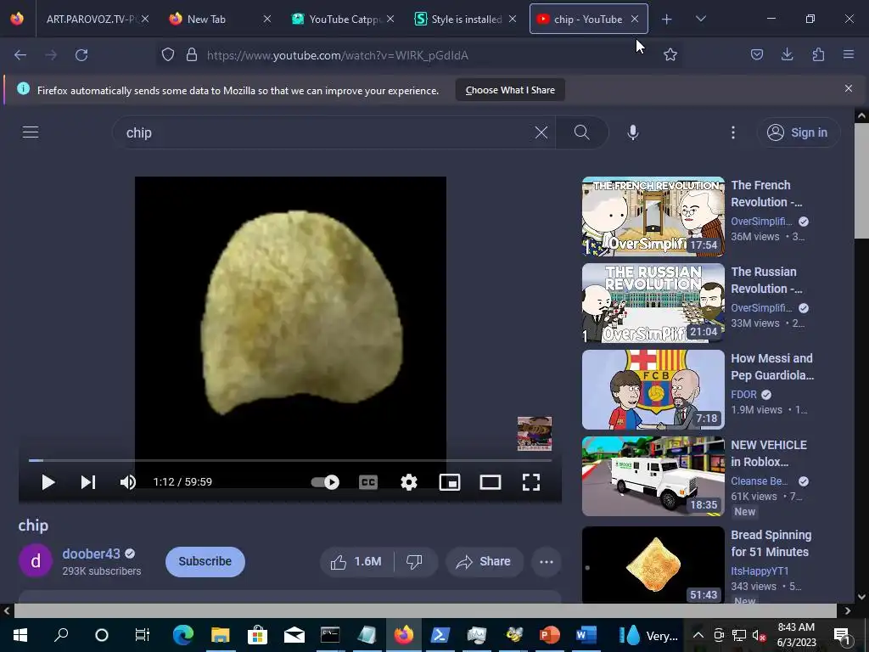The width and height of the screenshot is (869, 652).
Task: Play the chip video
Action: click(48, 482)
